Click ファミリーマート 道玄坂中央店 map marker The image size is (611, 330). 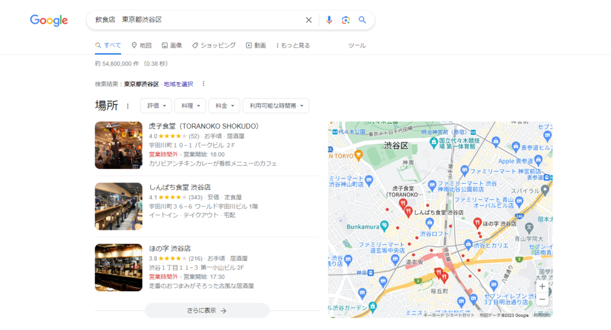(x=396, y=259)
